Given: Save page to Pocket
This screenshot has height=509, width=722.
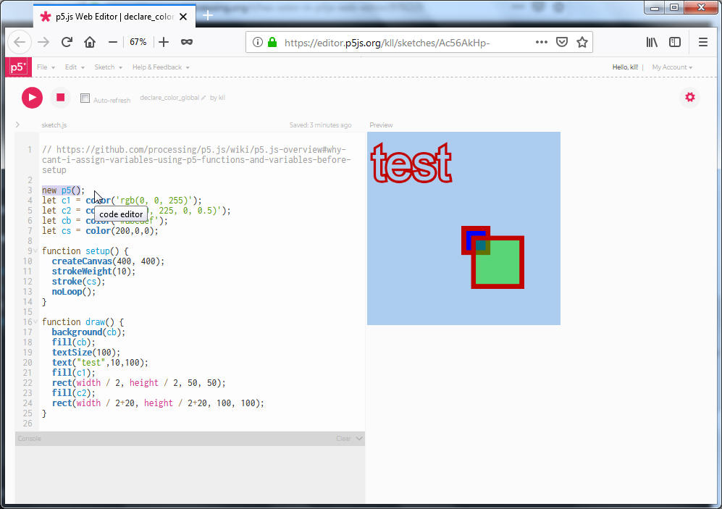Looking at the screenshot, I should click(562, 42).
